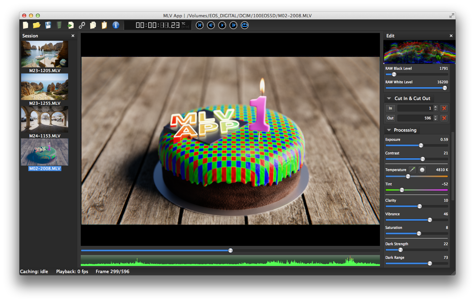
Task: Select the M24-1153.MLV clip thumbnail
Action: [45, 119]
